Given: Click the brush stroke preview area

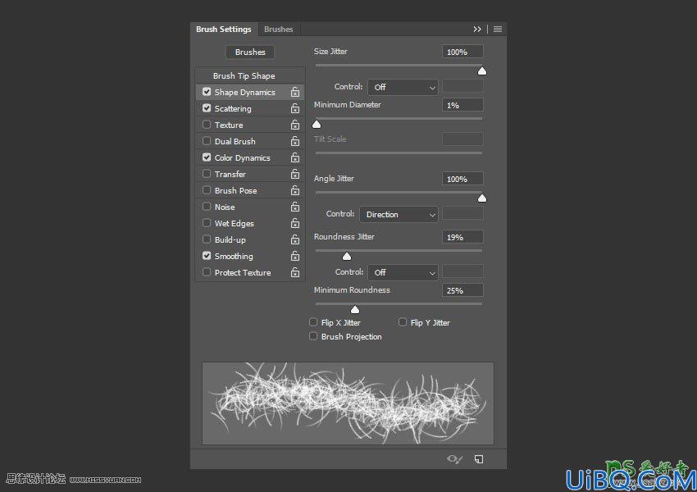Looking at the screenshot, I should point(348,403).
